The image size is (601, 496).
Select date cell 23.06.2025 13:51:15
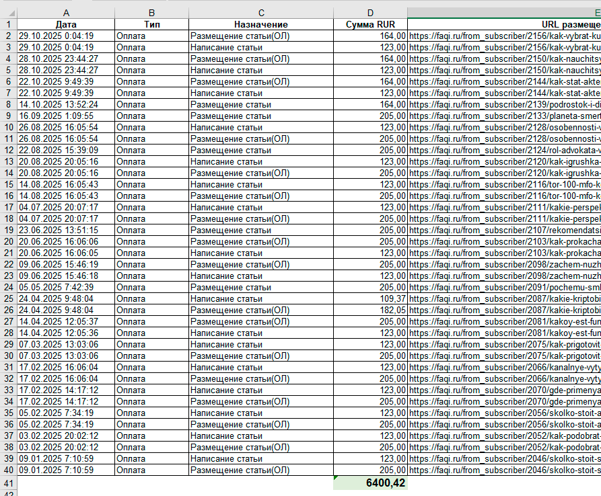click(x=66, y=230)
